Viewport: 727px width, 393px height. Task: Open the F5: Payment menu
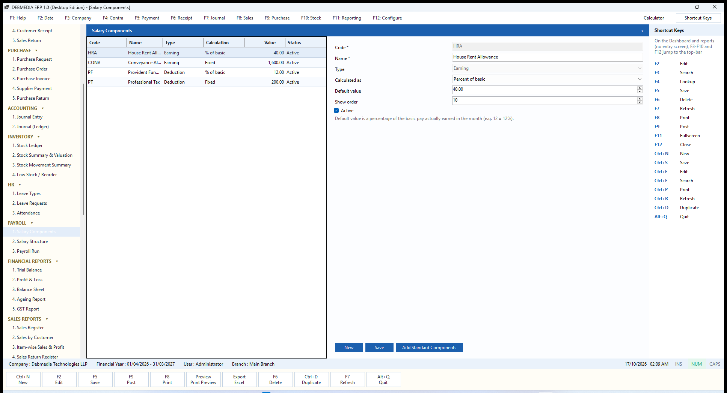(x=147, y=18)
